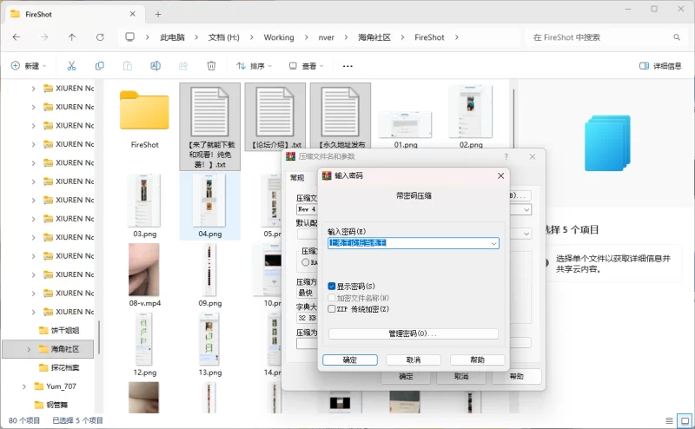The image size is (695, 429).
Task: Open the 输入密码 field dropdown arrow
Action: pyautogui.click(x=493, y=244)
